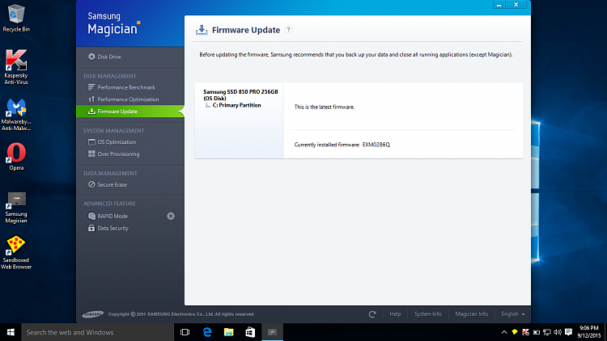
Task: Click the battery tray icon
Action: click(536, 332)
